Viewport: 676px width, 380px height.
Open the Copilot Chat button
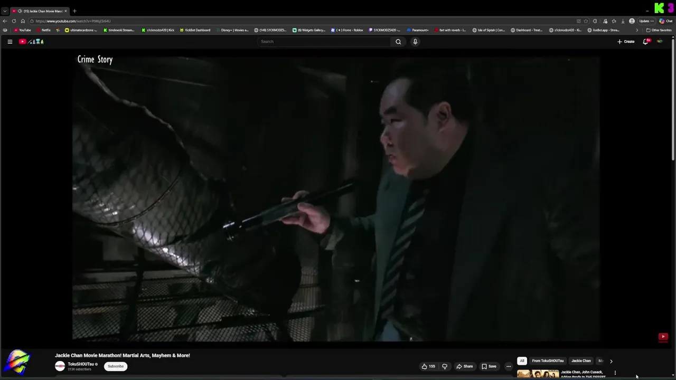[x=665, y=21]
